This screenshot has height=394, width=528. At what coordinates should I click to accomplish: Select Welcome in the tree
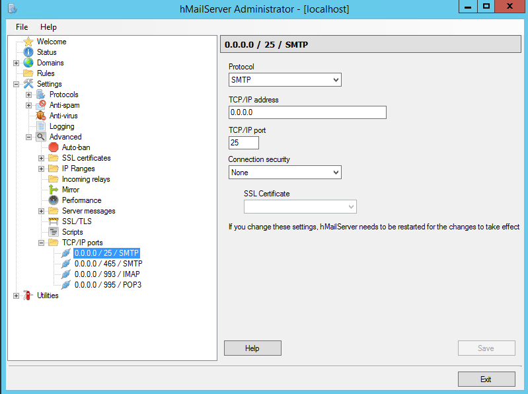click(x=52, y=42)
